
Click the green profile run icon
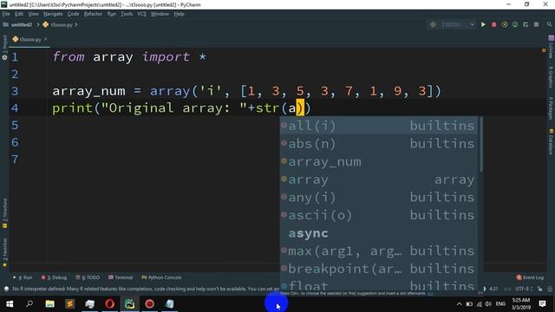(515, 25)
